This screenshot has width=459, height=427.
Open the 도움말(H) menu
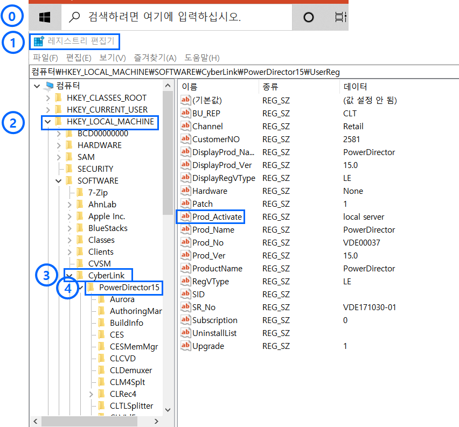[202, 58]
